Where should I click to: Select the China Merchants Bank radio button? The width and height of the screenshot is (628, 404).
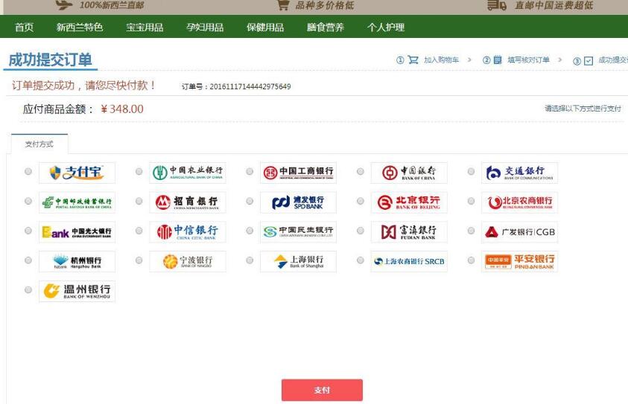(x=139, y=201)
